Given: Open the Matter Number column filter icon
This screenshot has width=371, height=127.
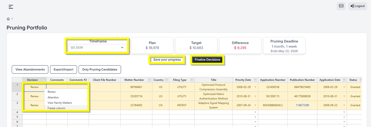Looking at the screenshot, I should click(150, 80).
